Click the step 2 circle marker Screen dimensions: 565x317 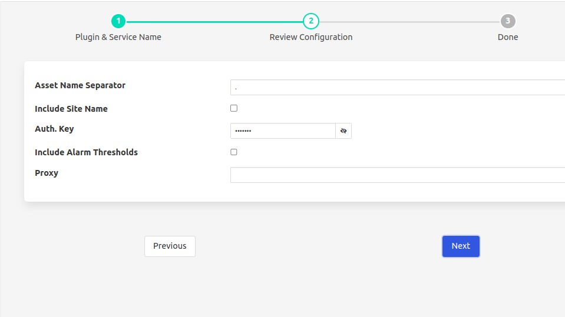tap(310, 21)
